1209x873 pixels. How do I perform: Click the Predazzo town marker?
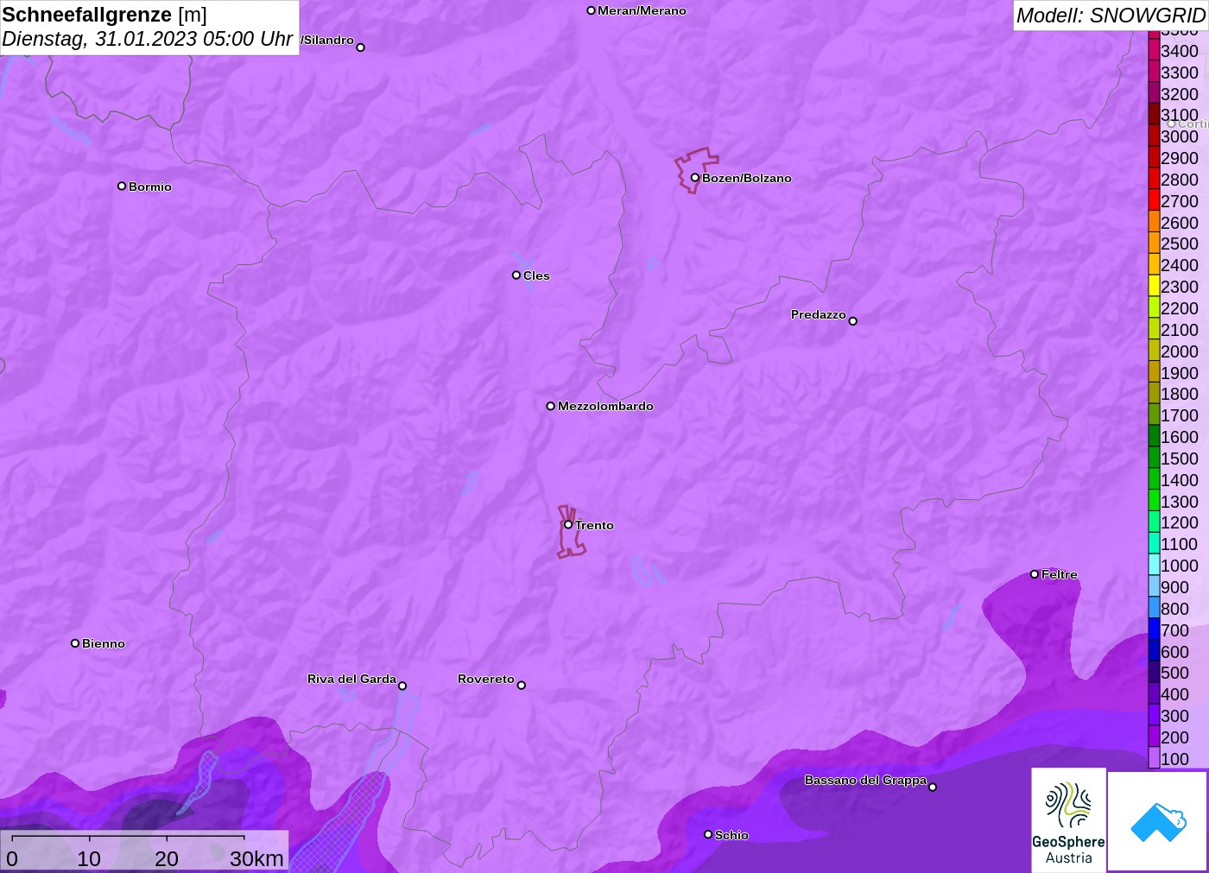(852, 321)
